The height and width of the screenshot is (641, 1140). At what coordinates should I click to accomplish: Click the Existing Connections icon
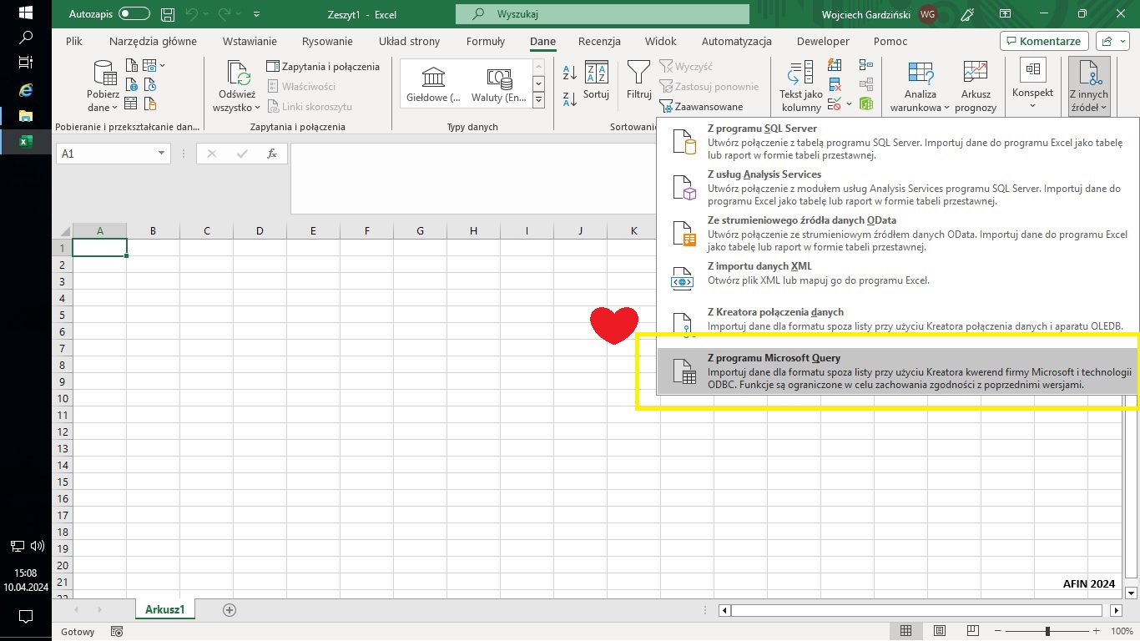[x=150, y=103]
